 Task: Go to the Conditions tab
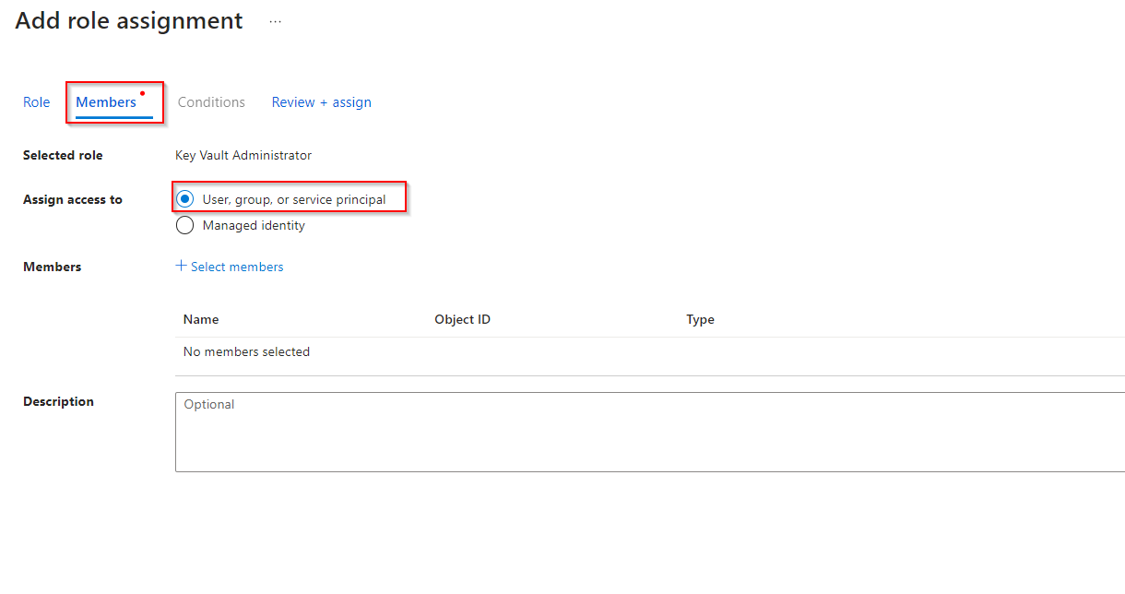(211, 102)
